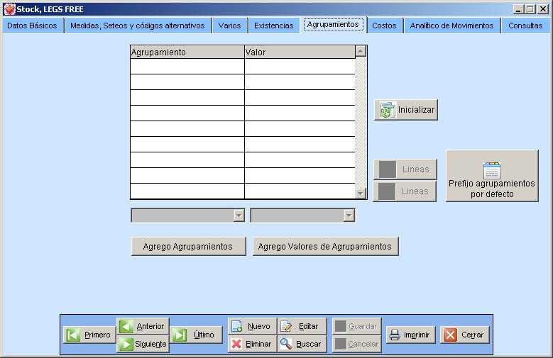Navigate to Siguiente record
Viewport: 553px width, 358px height.
pos(143,344)
